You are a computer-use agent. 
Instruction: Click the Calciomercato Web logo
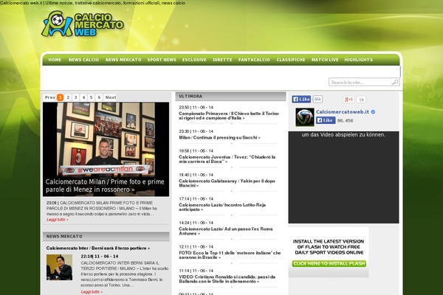83,24
